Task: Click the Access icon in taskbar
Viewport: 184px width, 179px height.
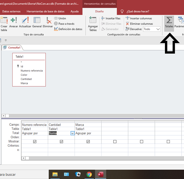Action: tap(101, 174)
